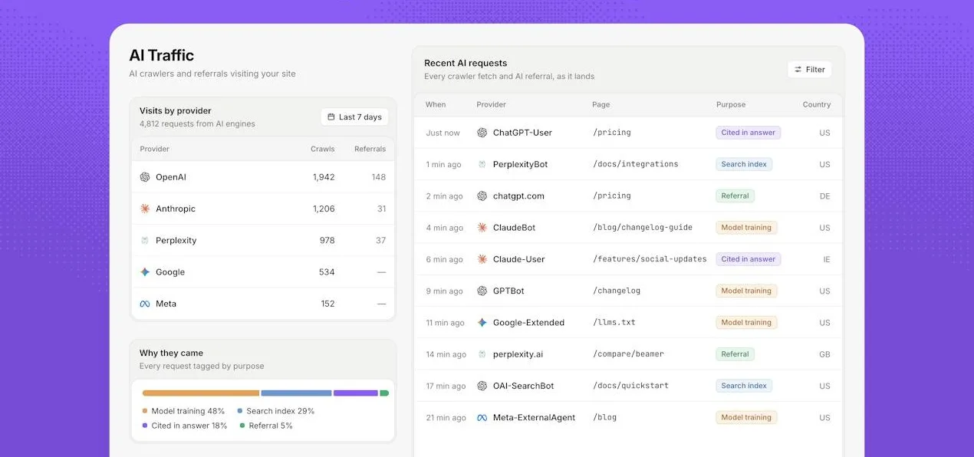Open the /docs/integrations page path

click(636, 164)
